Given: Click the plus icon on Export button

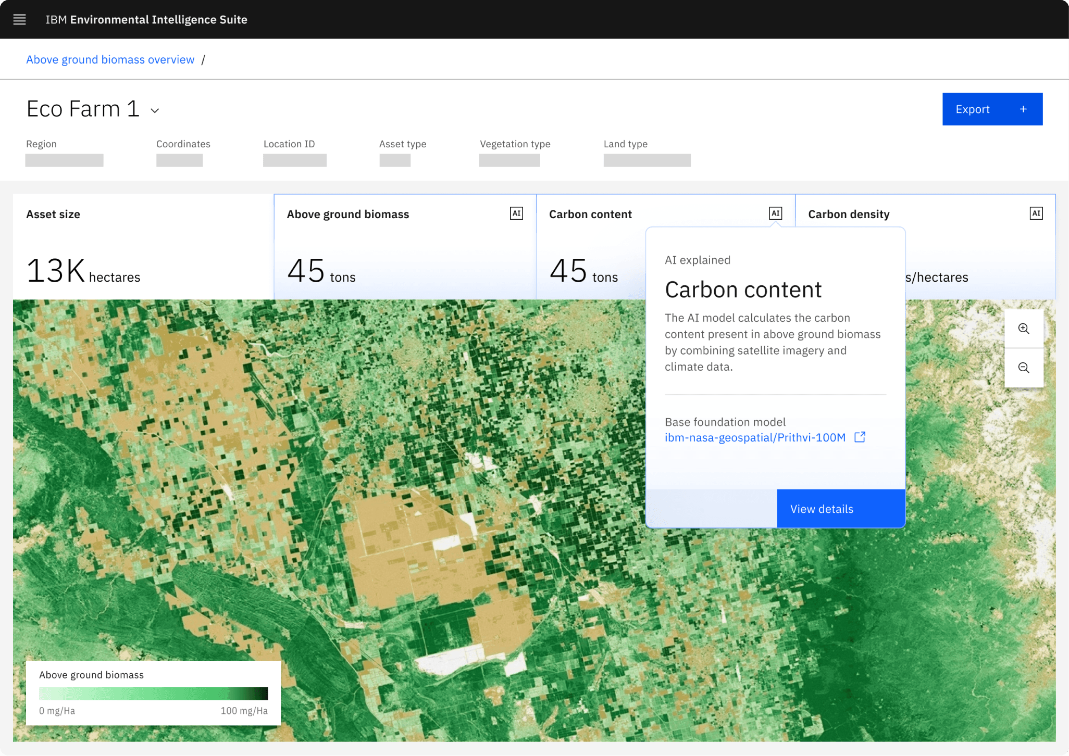Looking at the screenshot, I should coord(1023,109).
